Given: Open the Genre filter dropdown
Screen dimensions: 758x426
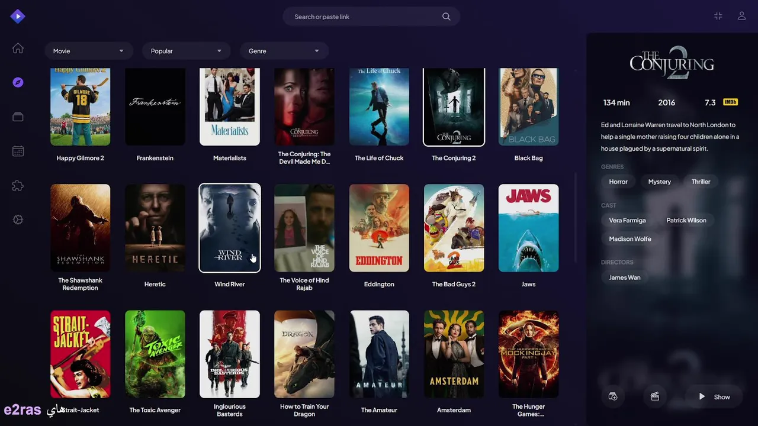Looking at the screenshot, I should click(284, 51).
